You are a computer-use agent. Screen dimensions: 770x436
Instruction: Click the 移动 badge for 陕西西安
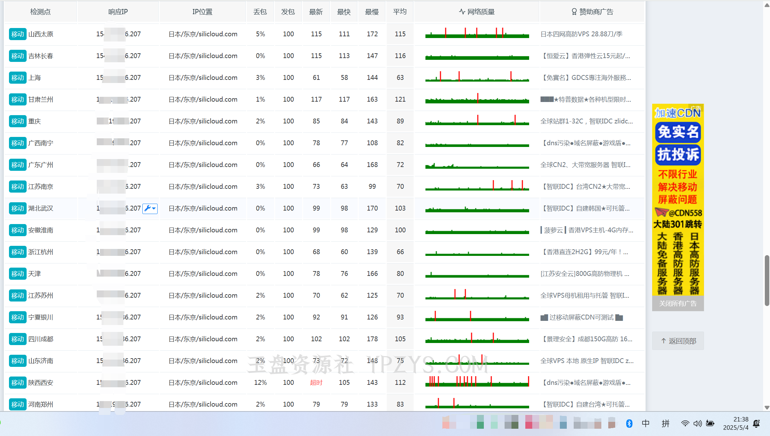point(18,383)
